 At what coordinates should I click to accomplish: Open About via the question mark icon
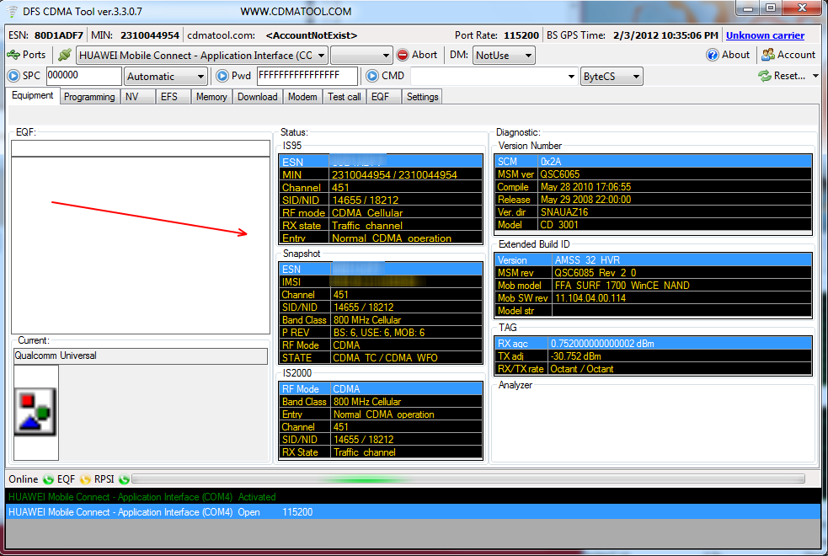click(x=713, y=55)
